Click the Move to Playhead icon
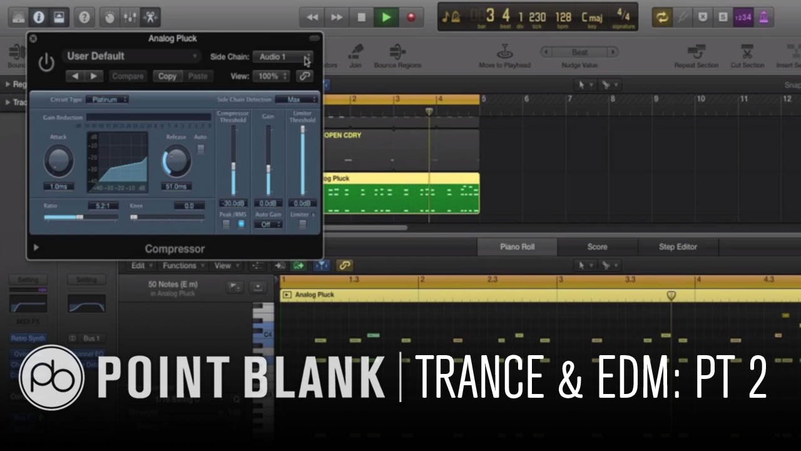 tap(504, 53)
